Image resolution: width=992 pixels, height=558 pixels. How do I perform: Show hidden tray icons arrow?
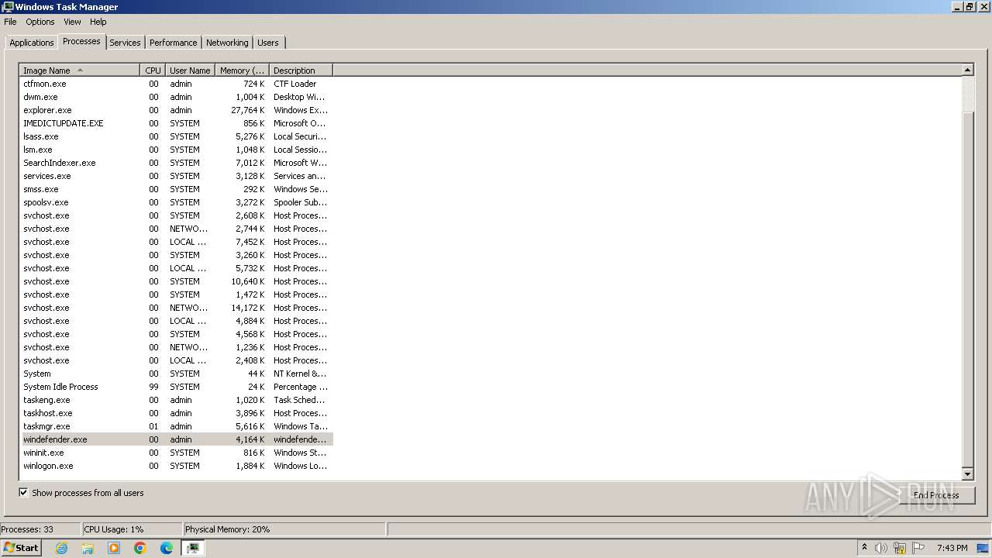[864, 548]
